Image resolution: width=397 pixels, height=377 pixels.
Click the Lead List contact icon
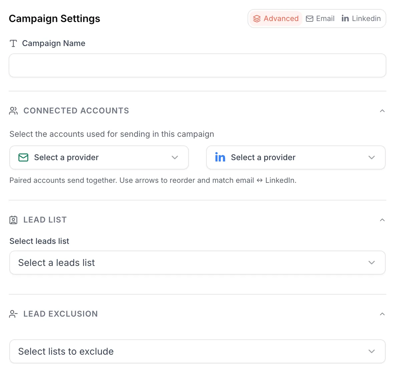(13, 220)
